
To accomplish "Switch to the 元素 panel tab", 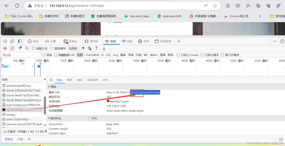I will point(50,41).
